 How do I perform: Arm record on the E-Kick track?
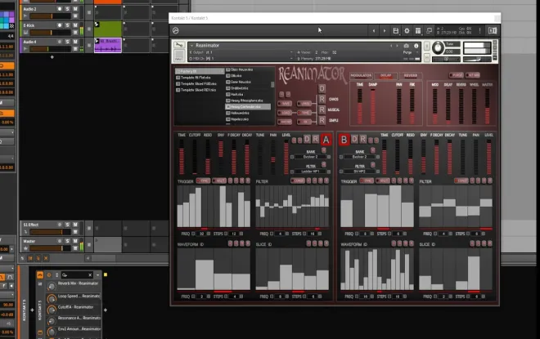tap(60, 25)
